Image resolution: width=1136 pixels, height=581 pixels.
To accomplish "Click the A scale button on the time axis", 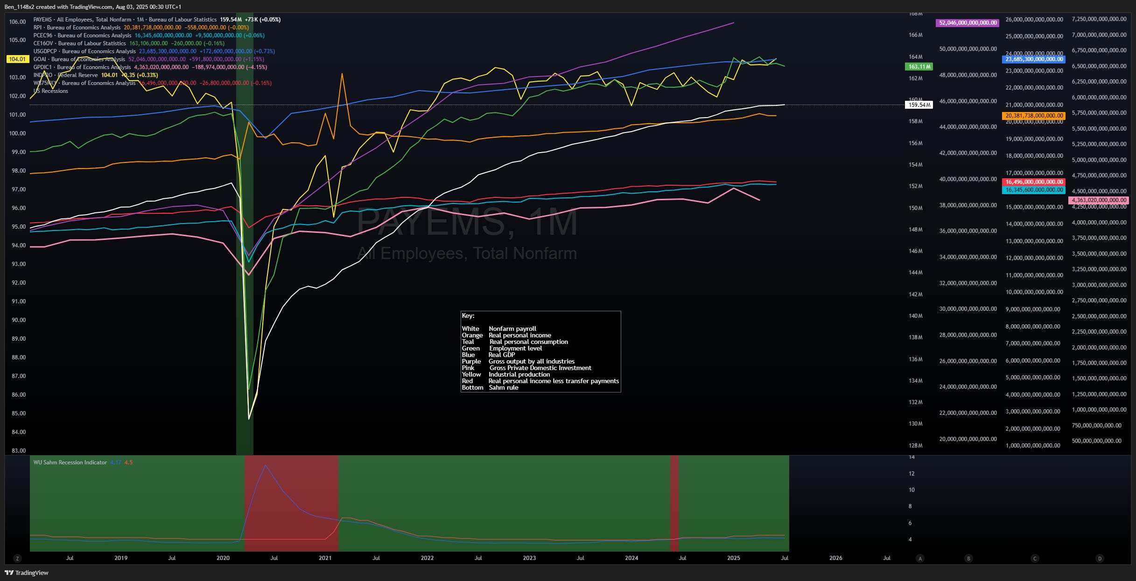I will coord(920,559).
